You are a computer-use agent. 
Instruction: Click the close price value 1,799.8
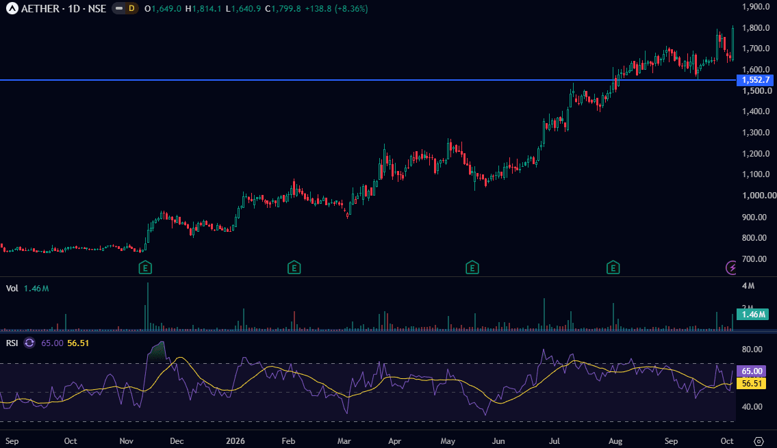click(x=286, y=8)
